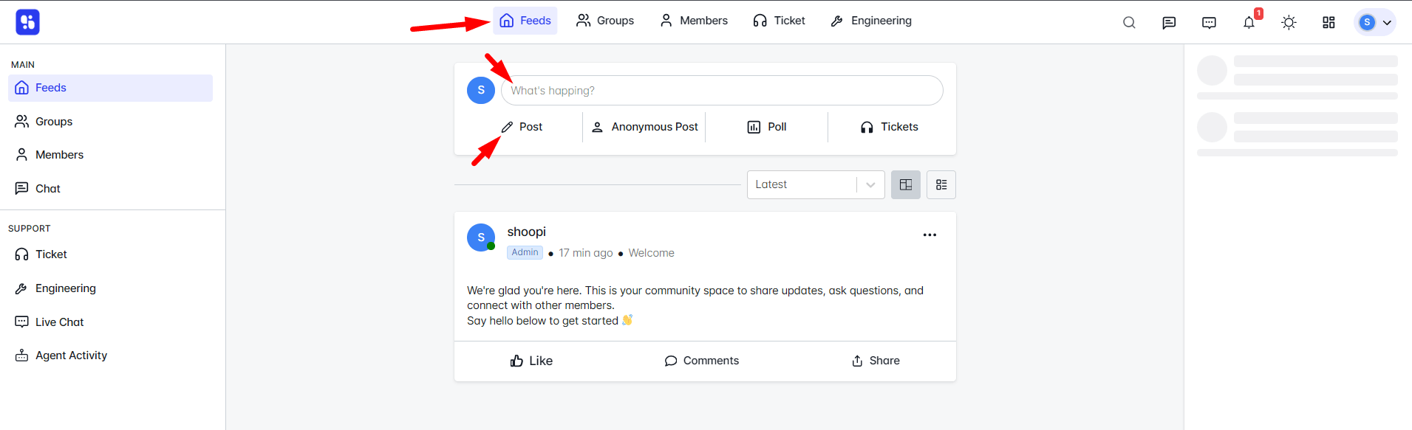Open the search magnifier icon
The height and width of the screenshot is (430, 1412).
pyautogui.click(x=1129, y=22)
